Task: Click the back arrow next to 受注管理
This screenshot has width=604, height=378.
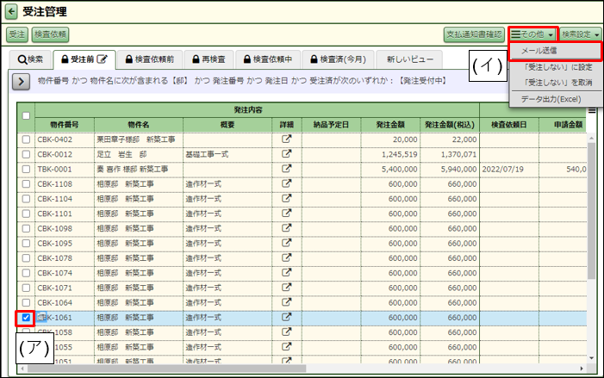Action: [11, 12]
